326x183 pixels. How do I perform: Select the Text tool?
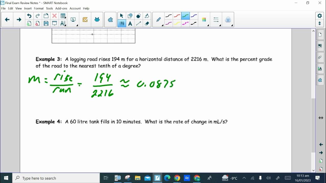click(x=130, y=23)
